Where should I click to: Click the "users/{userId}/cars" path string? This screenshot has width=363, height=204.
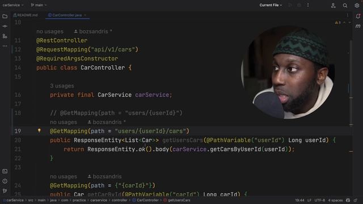[x=150, y=131]
